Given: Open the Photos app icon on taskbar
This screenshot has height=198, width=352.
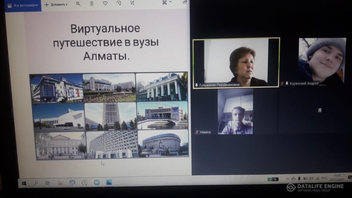Looking at the screenshot, I should click(109, 182).
